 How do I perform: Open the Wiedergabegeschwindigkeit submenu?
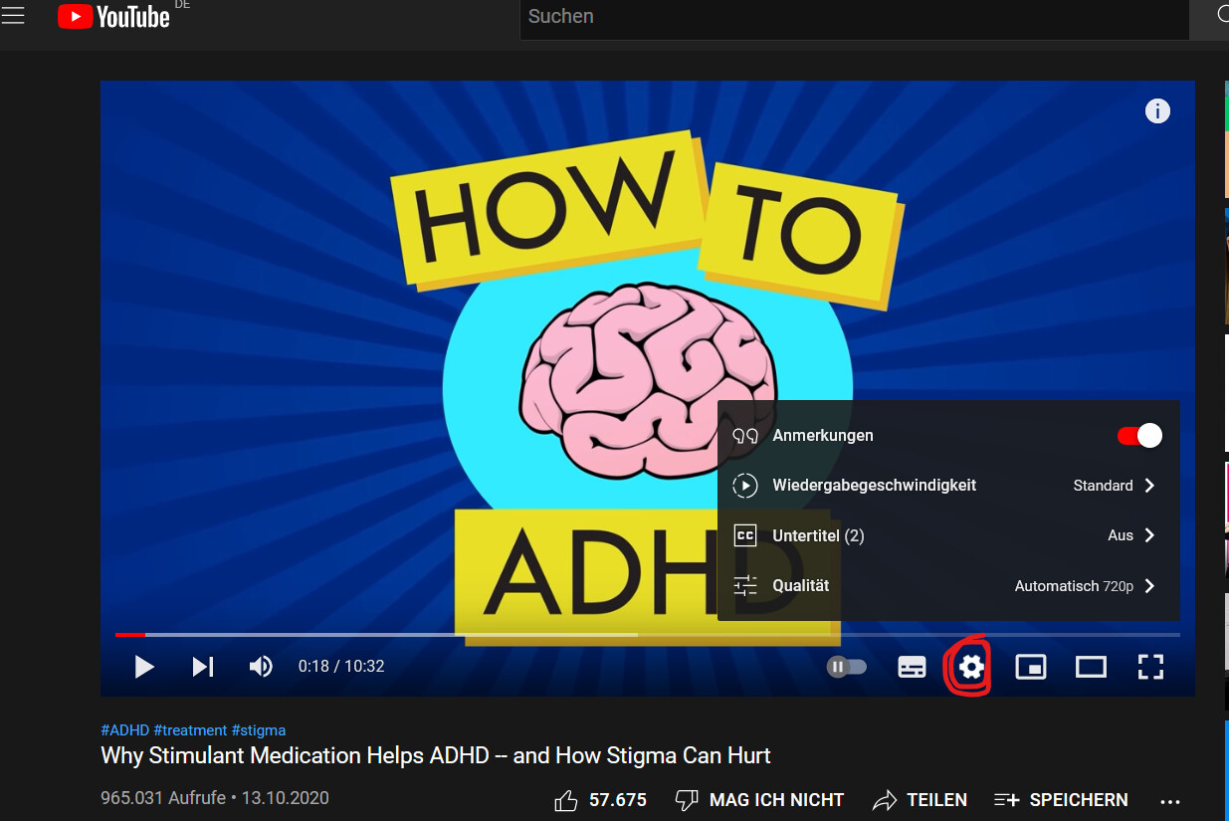[x=948, y=486]
